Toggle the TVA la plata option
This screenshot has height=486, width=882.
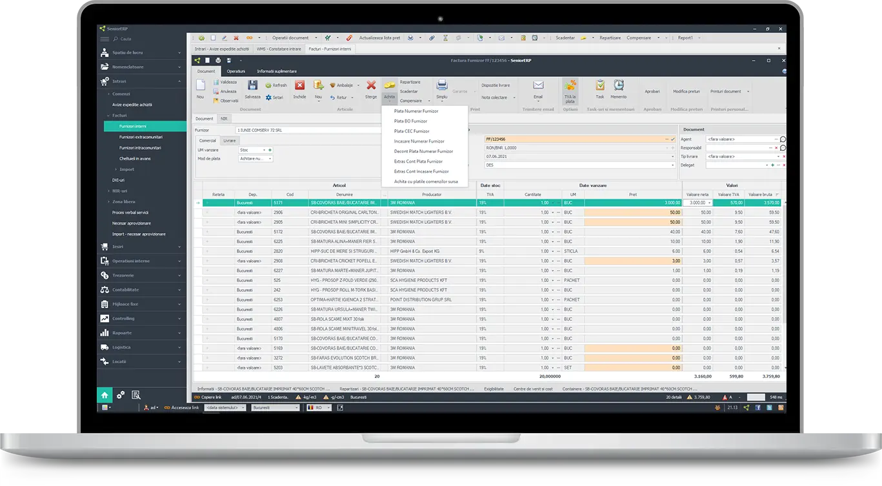[570, 90]
